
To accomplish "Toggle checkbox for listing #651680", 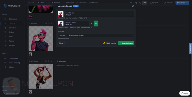I will tap(29, 61).
